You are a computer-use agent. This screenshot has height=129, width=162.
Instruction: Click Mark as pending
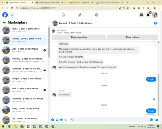79,37
